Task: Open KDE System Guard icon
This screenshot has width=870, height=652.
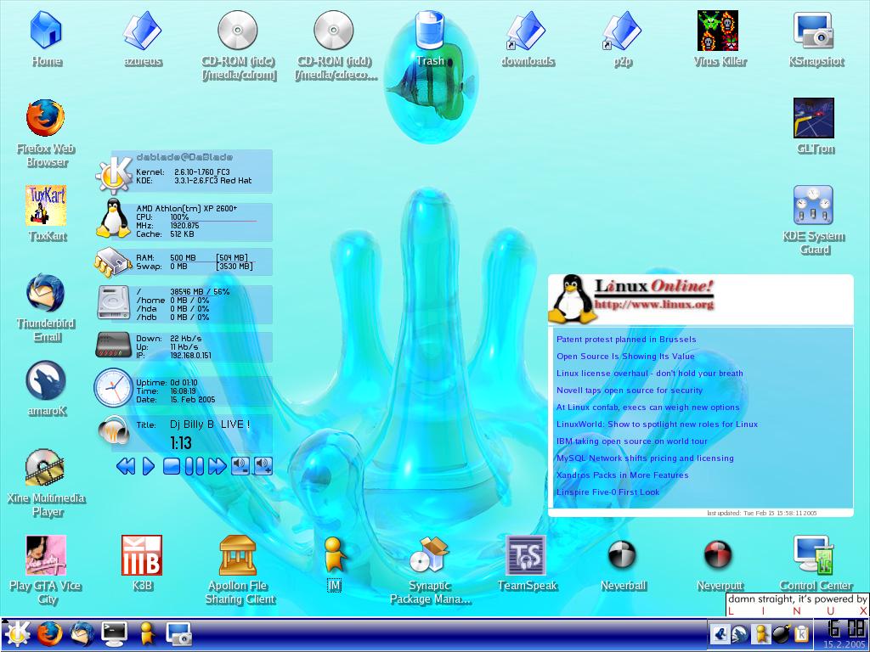Action: [x=813, y=205]
